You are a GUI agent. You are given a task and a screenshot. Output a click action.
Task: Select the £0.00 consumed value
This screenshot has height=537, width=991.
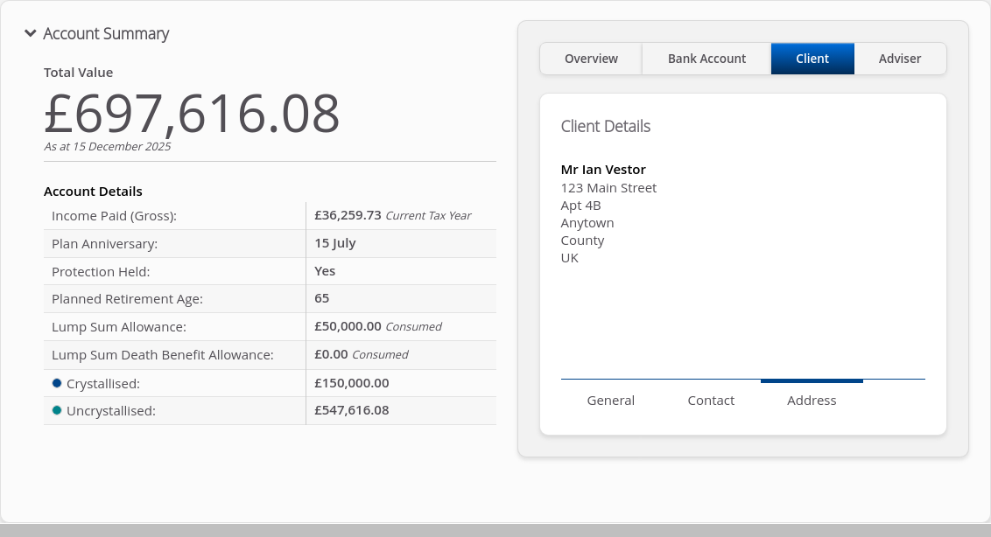pos(331,354)
